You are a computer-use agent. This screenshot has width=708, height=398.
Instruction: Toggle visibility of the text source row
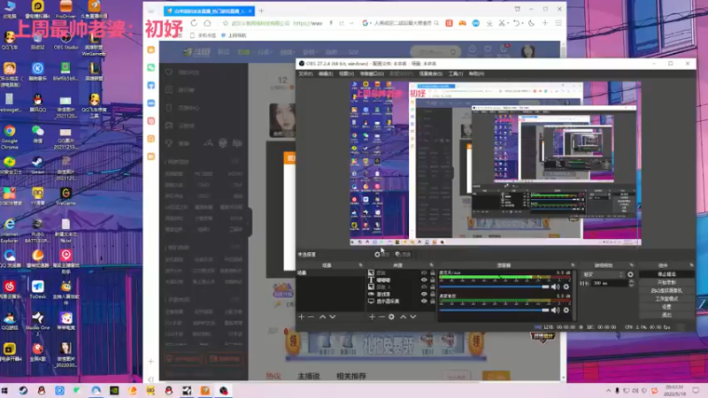click(x=424, y=279)
